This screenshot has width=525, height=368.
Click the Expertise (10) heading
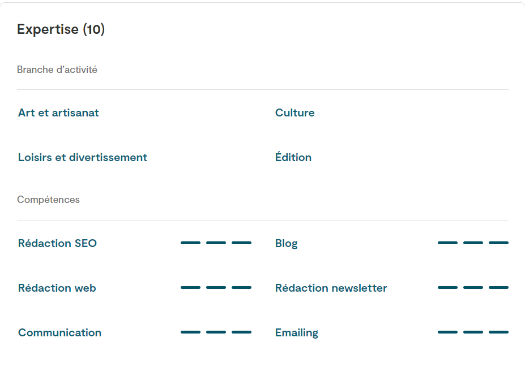click(x=61, y=29)
